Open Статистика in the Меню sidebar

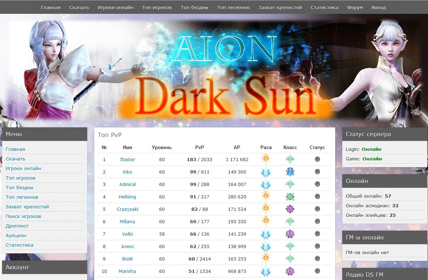(19, 245)
